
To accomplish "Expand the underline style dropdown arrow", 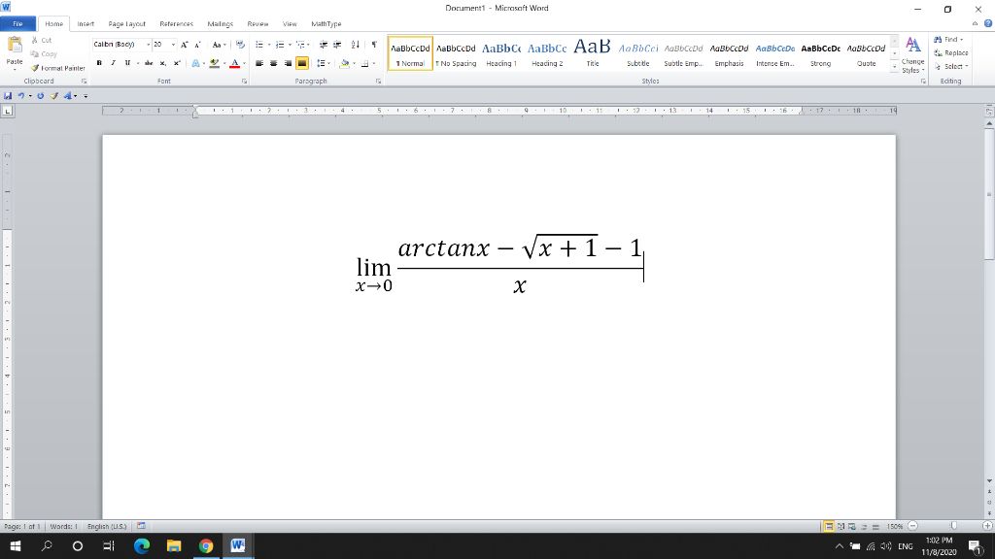I will 138,63.
